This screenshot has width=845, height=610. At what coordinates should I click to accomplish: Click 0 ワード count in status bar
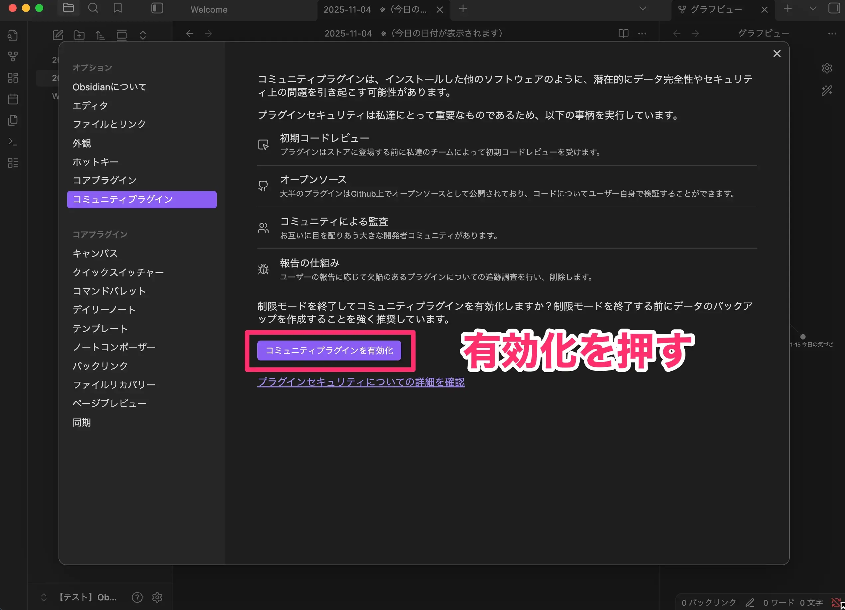point(778,603)
